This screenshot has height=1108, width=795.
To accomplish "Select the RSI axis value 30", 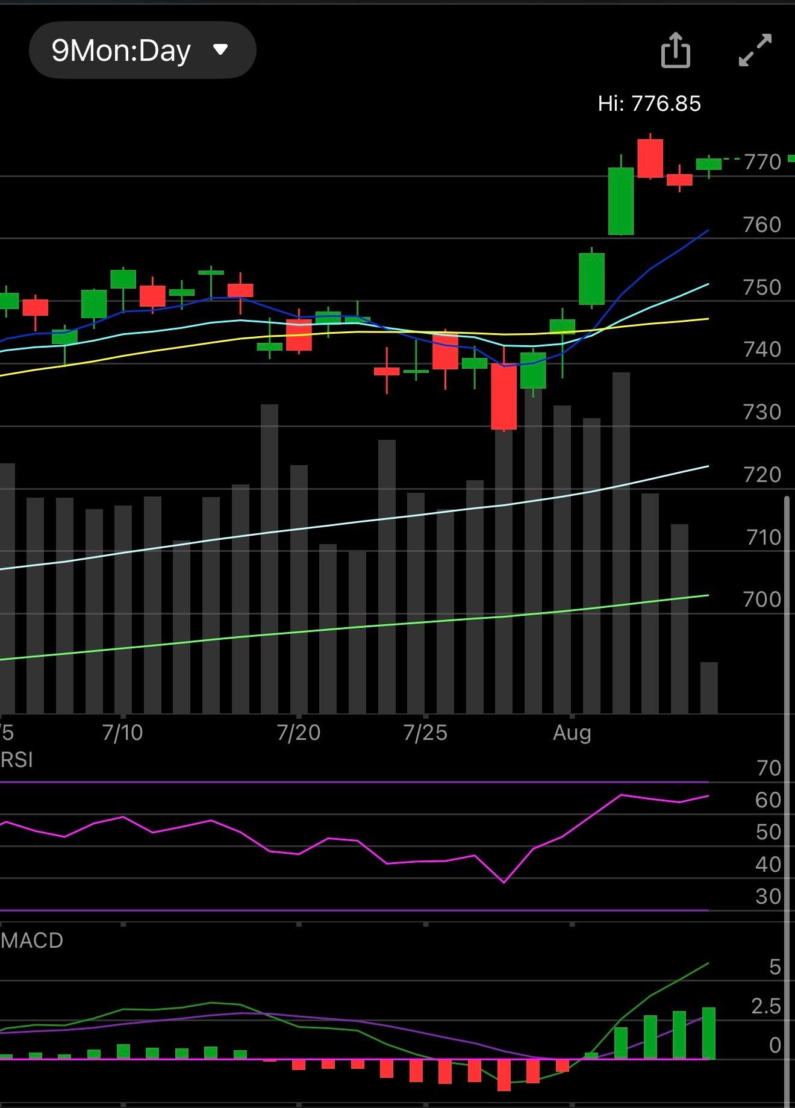I will point(768,897).
